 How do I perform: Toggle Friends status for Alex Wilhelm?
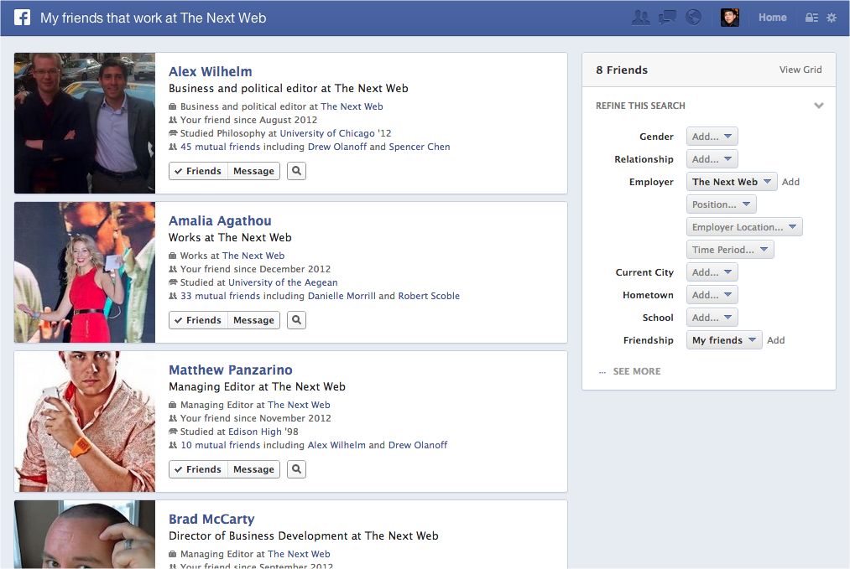pos(198,171)
